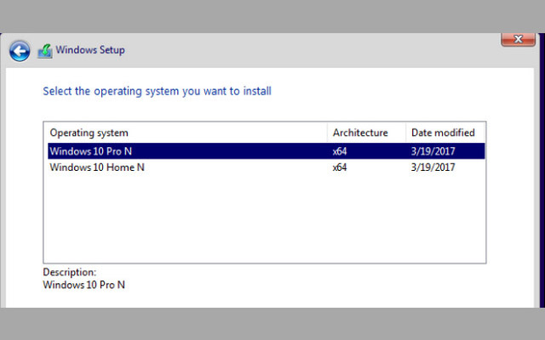Close the Windows Setup window
The image size is (545, 340).
(x=518, y=39)
